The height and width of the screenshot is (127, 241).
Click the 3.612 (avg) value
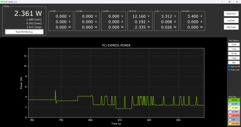click(x=34, y=27)
